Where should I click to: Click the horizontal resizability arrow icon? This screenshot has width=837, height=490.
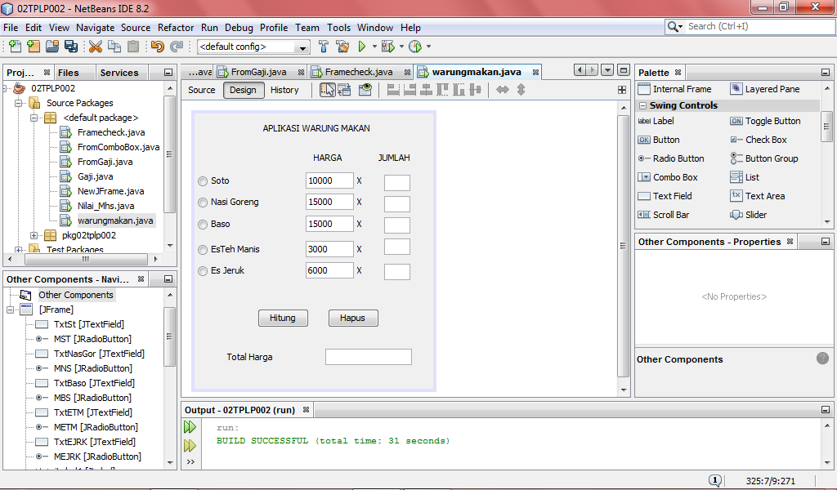coord(503,90)
